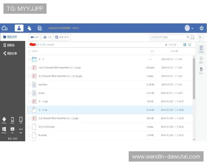The image size is (207, 165).
Task: Click the Windows client download icon
Action: 4,129
